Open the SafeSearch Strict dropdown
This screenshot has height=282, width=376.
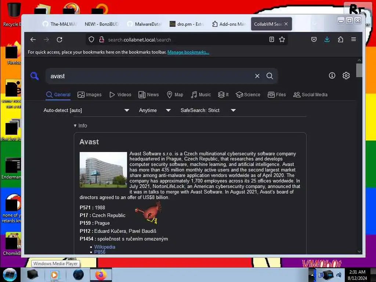click(x=208, y=110)
